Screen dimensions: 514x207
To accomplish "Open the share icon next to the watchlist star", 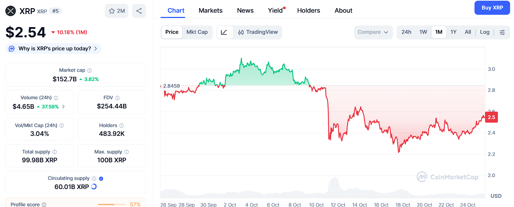I will (139, 11).
